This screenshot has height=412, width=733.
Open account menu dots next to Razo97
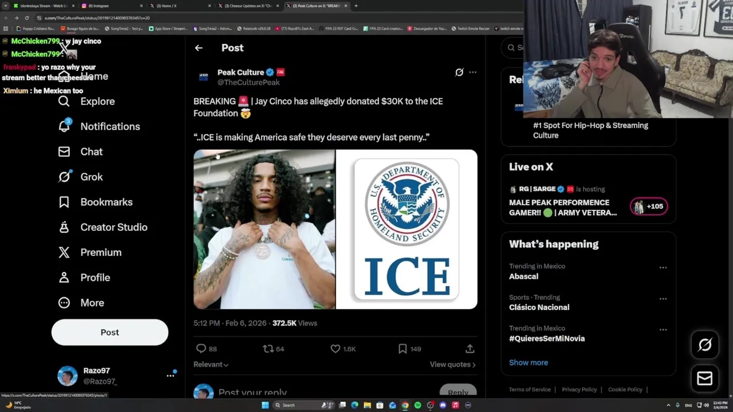[x=170, y=375]
